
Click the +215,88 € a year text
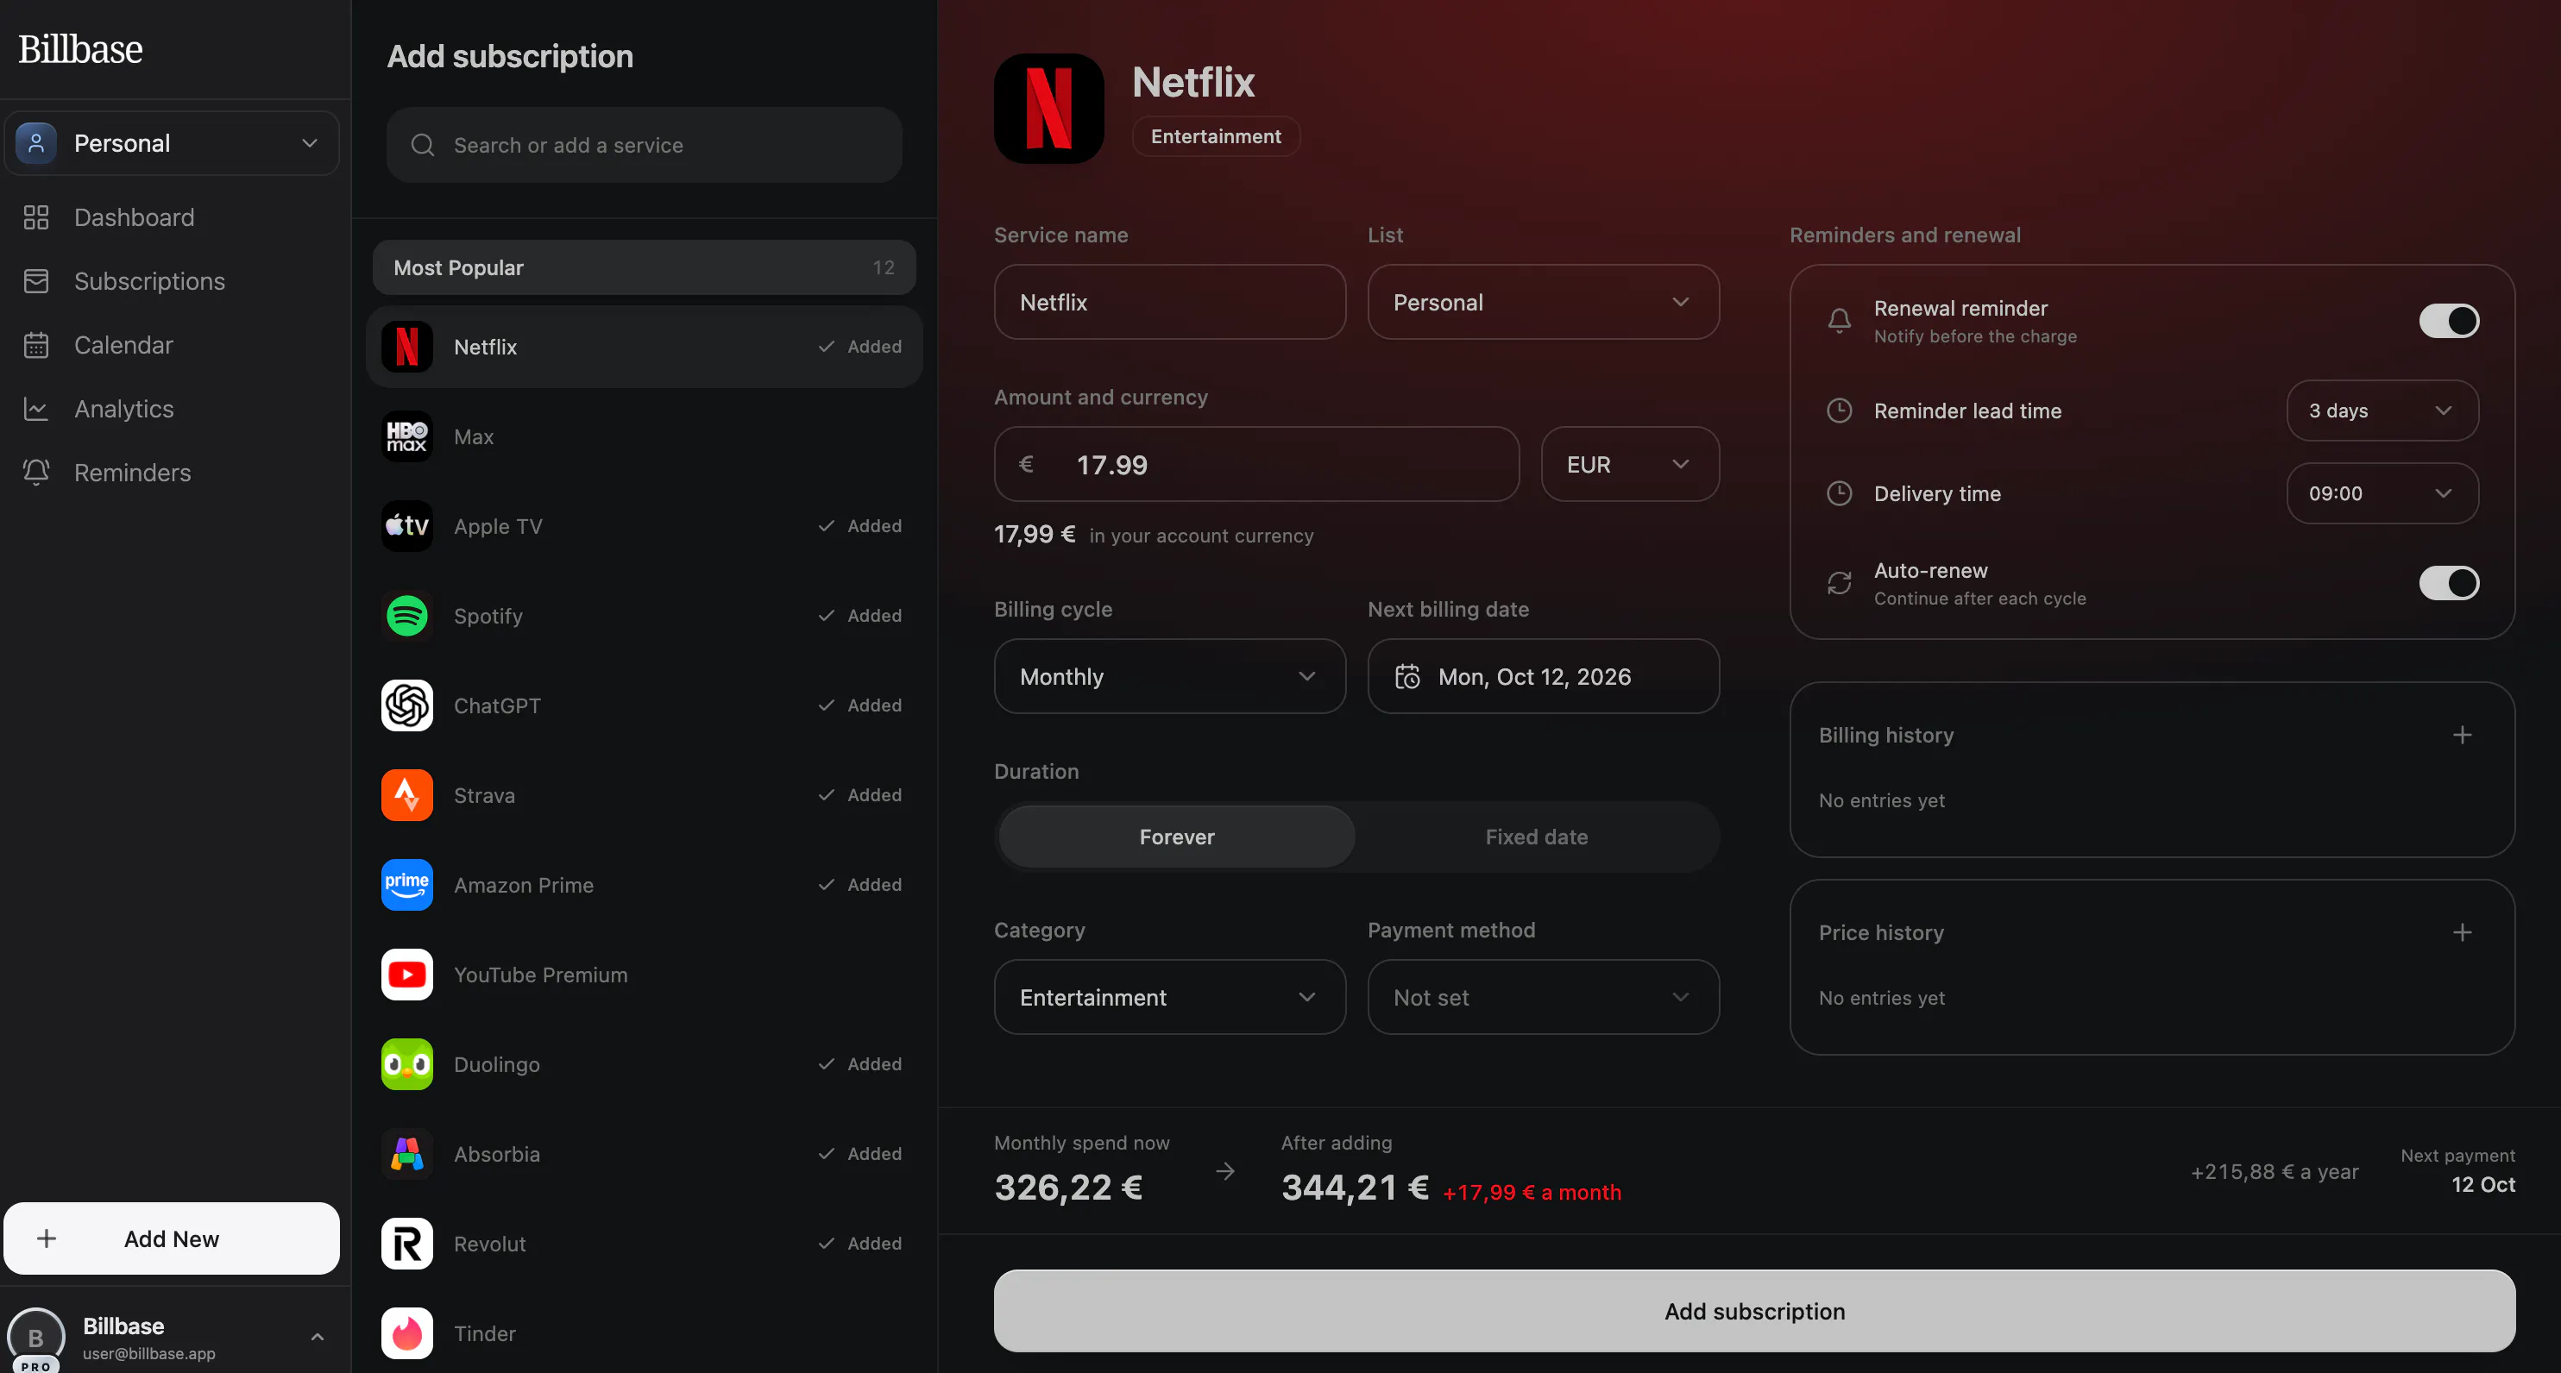2275,1171
